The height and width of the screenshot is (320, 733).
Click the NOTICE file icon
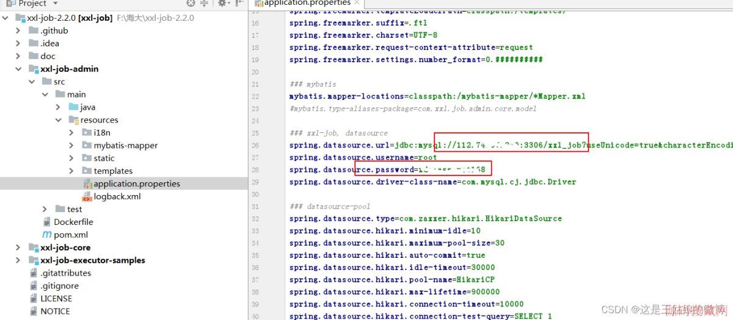34,311
